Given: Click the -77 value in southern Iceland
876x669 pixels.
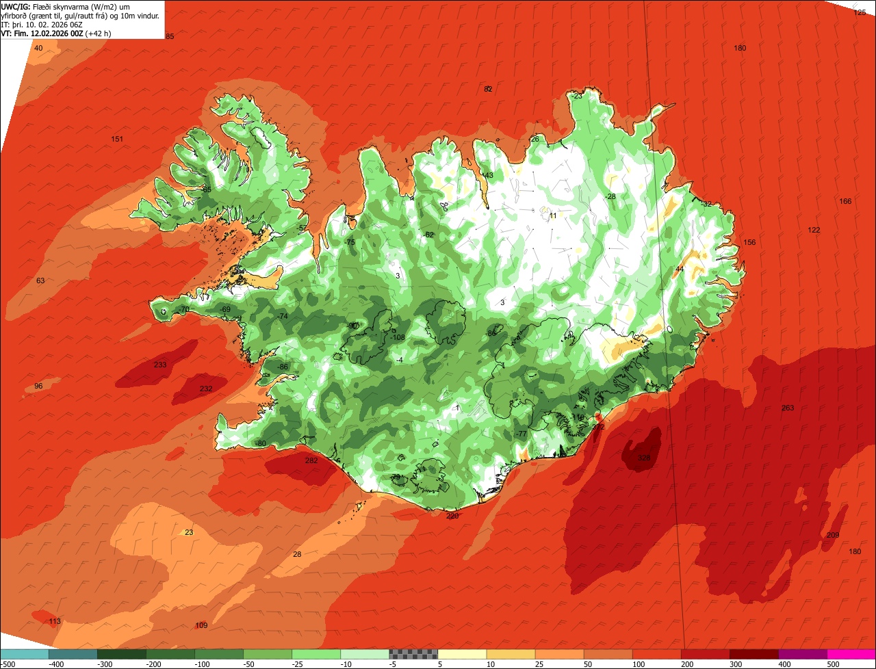Looking at the screenshot, I should (521, 434).
